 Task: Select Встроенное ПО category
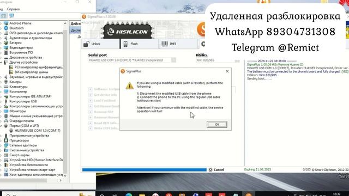(x=21, y=52)
